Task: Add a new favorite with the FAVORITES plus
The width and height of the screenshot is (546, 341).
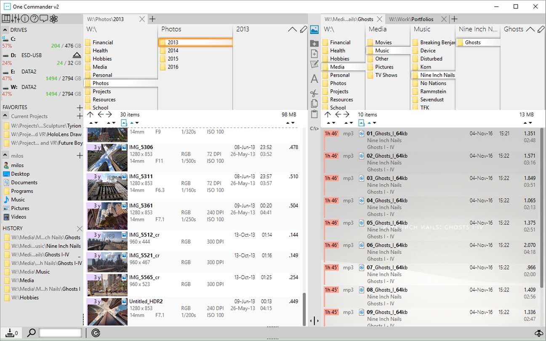Action: pos(80,107)
